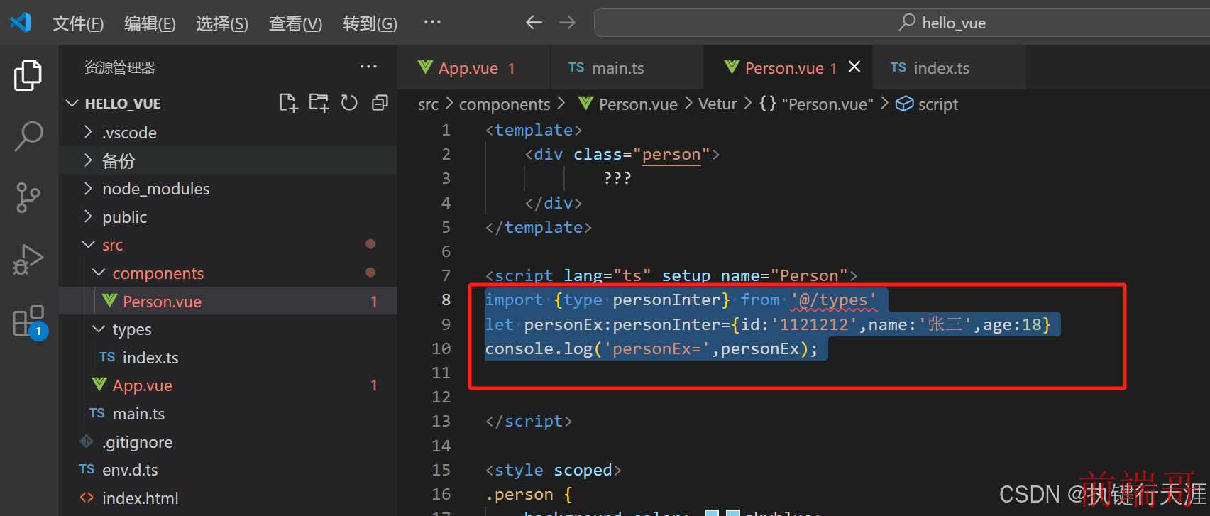Expand the 备份 folder

click(x=228, y=160)
